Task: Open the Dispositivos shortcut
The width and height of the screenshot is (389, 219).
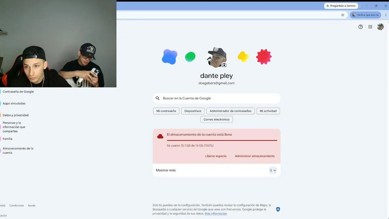Action: pos(193,111)
